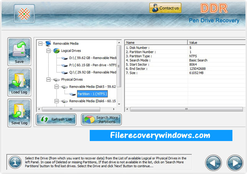Click the Logical Drives globe icon
Image resolution: width=247 pixels, height=174 pixels.
(x=56, y=51)
